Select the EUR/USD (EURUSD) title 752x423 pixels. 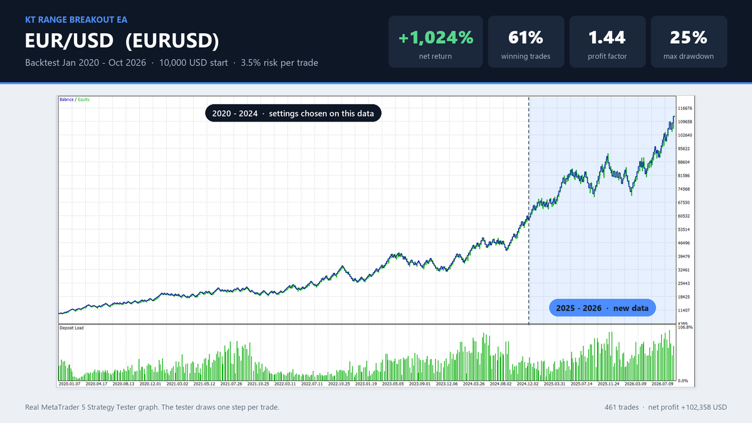[122, 41]
